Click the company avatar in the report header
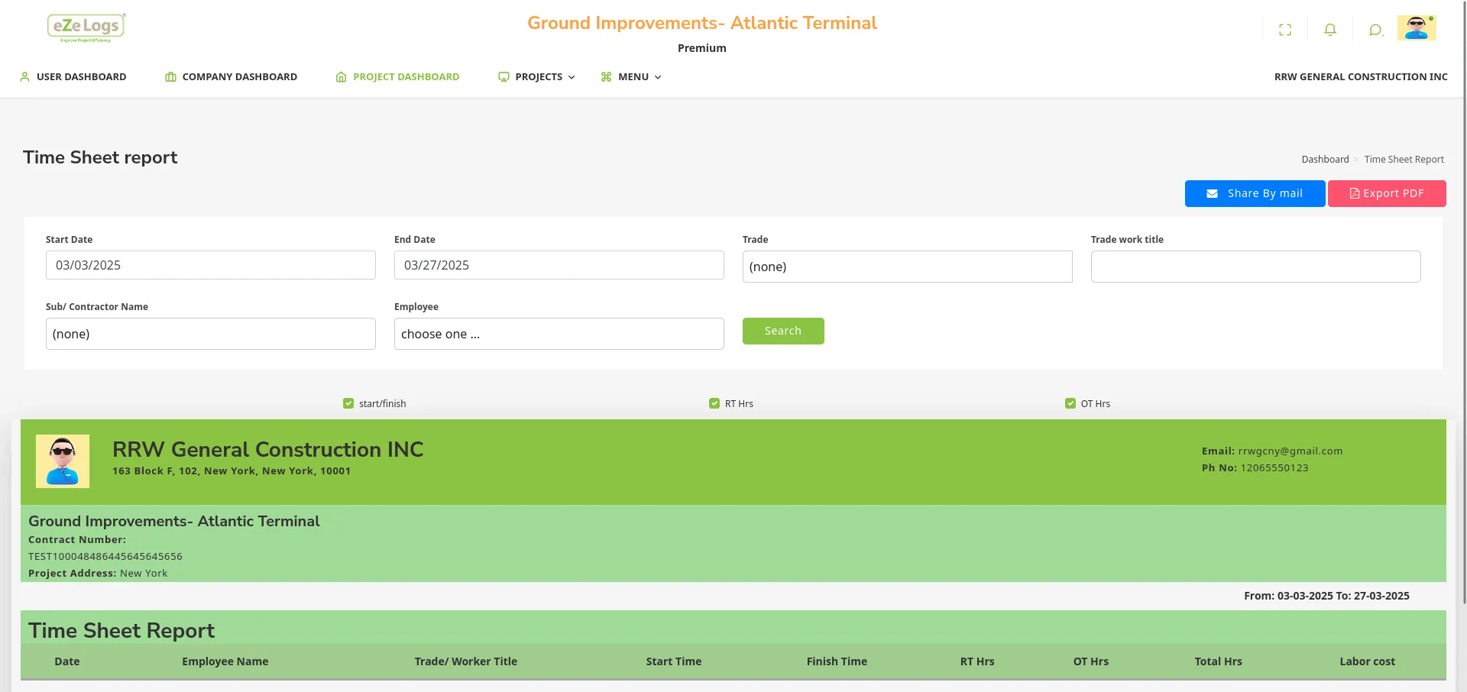Viewport: 1467px width, 692px height. point(63,461)
